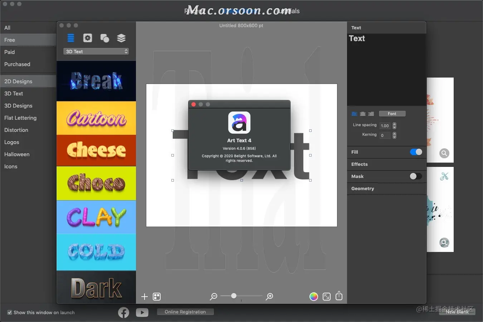Screen dimensions: 483x322
Task: Open the Facebook link icon
Action: pos(124,312)
